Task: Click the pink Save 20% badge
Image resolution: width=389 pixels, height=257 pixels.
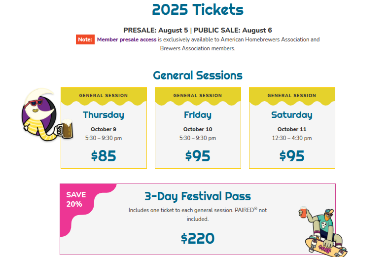Action: [x=75, y=199]
